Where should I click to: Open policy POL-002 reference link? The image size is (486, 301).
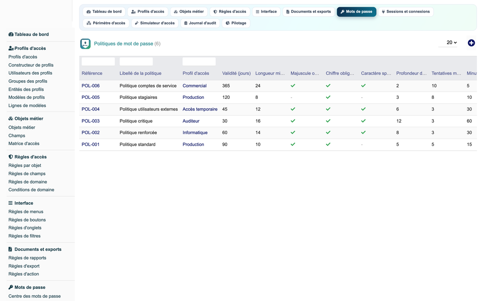91,132
